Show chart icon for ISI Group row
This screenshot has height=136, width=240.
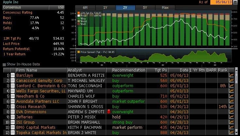[x=231, y=122]
